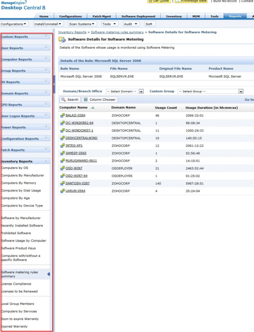Click the computer icon beside OSD-WIN7-64
The width and height of the screenshot is (254, 332).
click(x=62, y=176)
